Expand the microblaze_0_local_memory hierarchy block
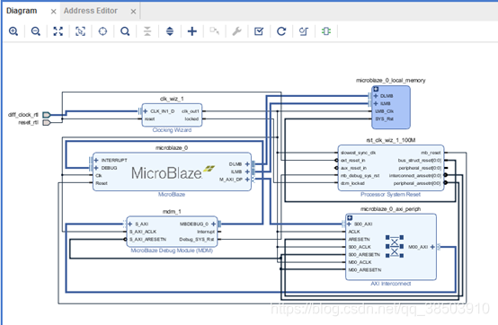 [376, 89]
